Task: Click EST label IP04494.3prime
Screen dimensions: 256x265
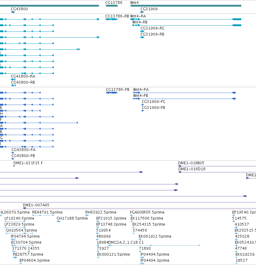Action: coord(155,260)
